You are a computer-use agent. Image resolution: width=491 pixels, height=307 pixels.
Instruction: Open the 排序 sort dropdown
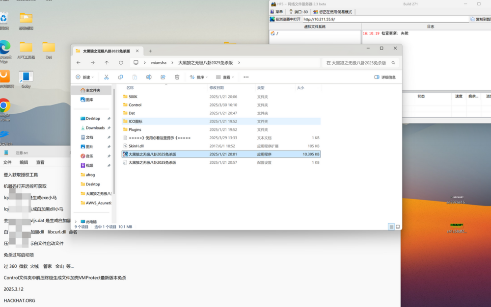pyautogui.click(x=199, y=77)
